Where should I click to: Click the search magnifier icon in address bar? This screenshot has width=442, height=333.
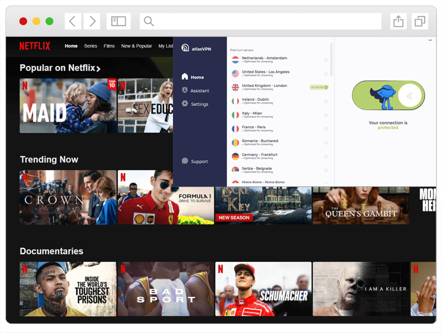(x=149, y=21)
